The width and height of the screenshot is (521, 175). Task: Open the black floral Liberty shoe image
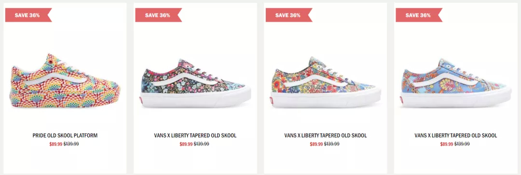tap(195, 83)
